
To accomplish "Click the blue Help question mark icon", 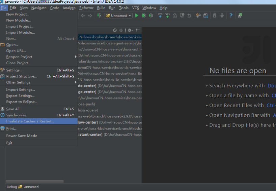I will coord(231,15).
